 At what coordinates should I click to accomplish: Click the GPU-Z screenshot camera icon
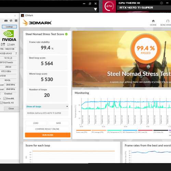(x=6, y=21)
